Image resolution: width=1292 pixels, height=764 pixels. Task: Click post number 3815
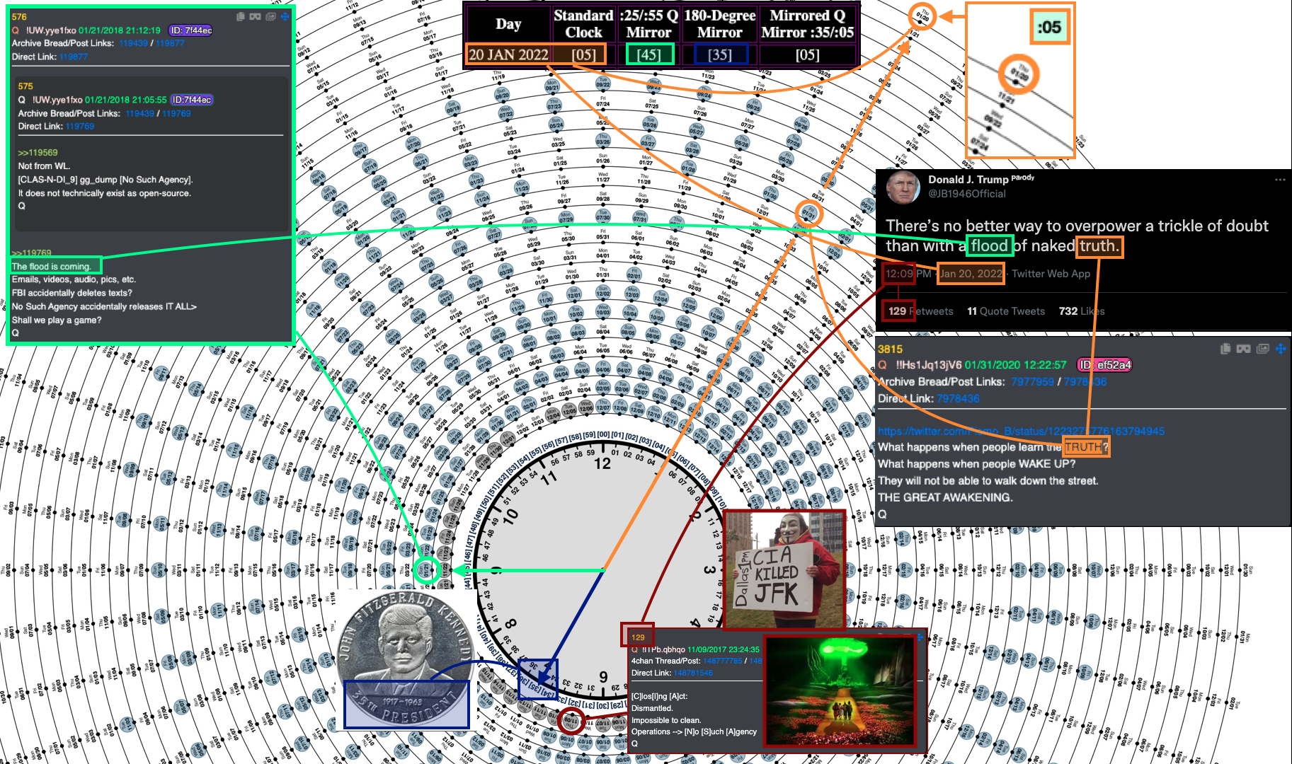(x=890, y=349)
